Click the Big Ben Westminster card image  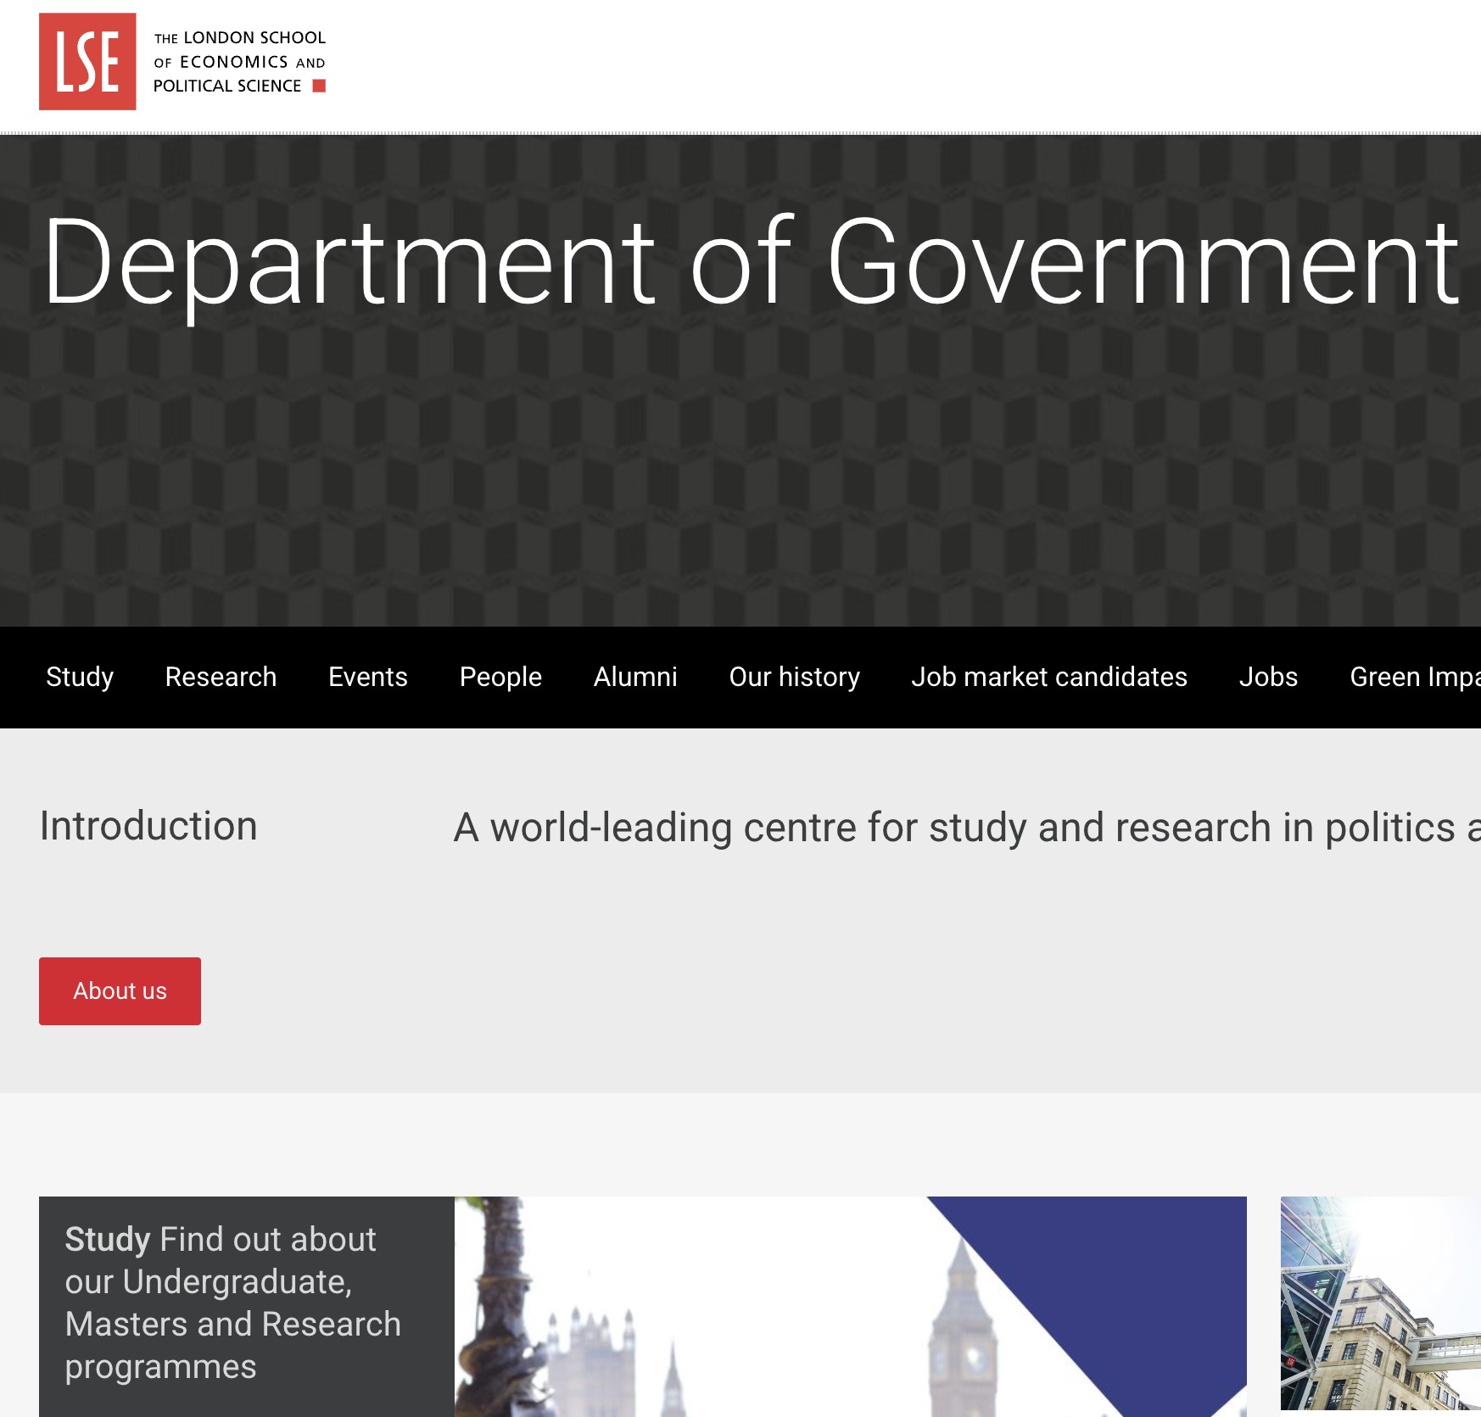pyautogui.click(x=851, y=1306)
